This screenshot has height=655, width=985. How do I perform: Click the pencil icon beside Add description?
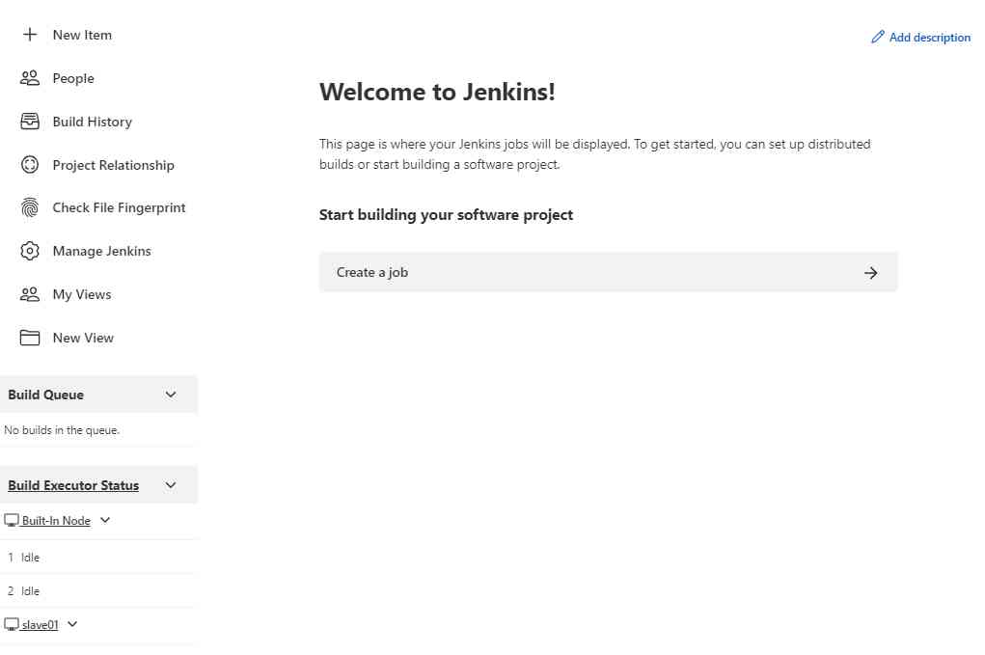(x=877, y=37)
